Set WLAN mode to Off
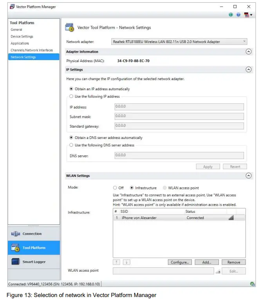Screen dimensions: 267x299 [115, 188]
